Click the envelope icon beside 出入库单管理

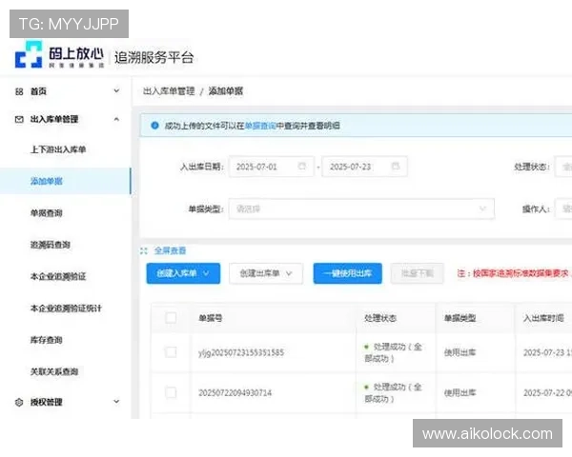click(x=19, y=119)
